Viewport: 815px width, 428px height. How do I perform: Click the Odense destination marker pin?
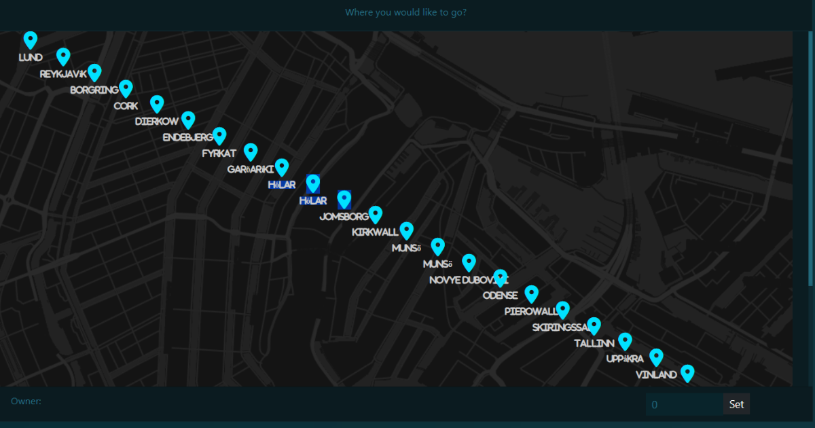click(501, 278)
